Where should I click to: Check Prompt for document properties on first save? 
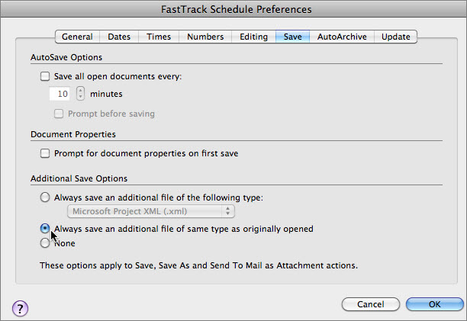44,153
